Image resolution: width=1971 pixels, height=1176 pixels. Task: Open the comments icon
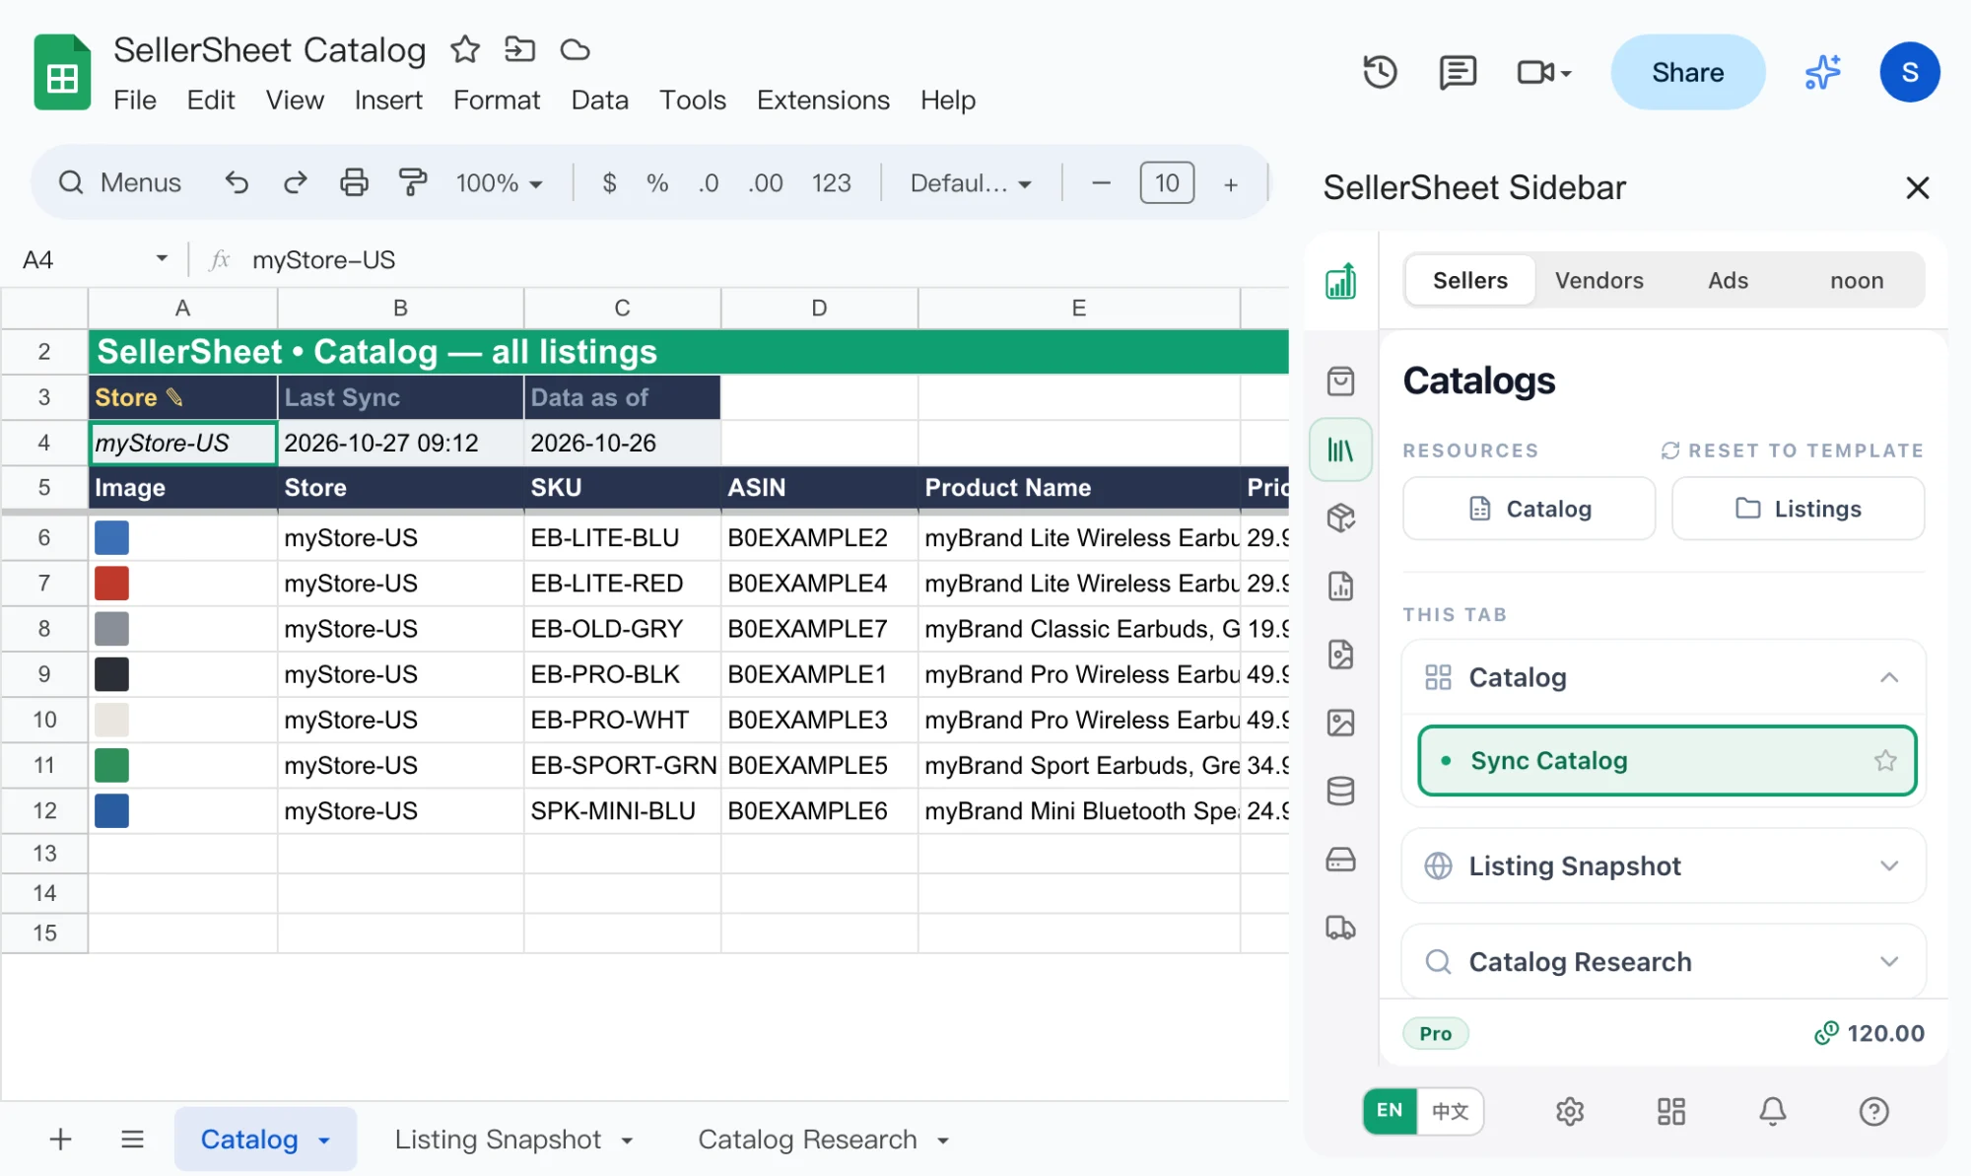(x=1457, y=72)
